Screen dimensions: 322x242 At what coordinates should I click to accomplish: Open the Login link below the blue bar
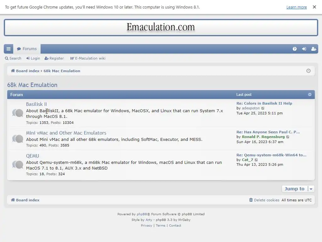pyautogui.click(x=33, y=58)
